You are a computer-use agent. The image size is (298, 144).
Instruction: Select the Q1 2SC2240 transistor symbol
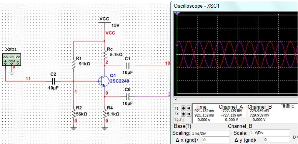pos(103,81)
